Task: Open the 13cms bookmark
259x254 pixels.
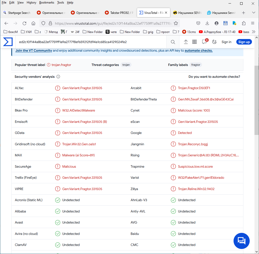Action: pos(189,32)
